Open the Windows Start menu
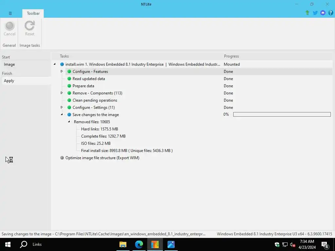The image size is (335, 251). click(x=8, y=244)
